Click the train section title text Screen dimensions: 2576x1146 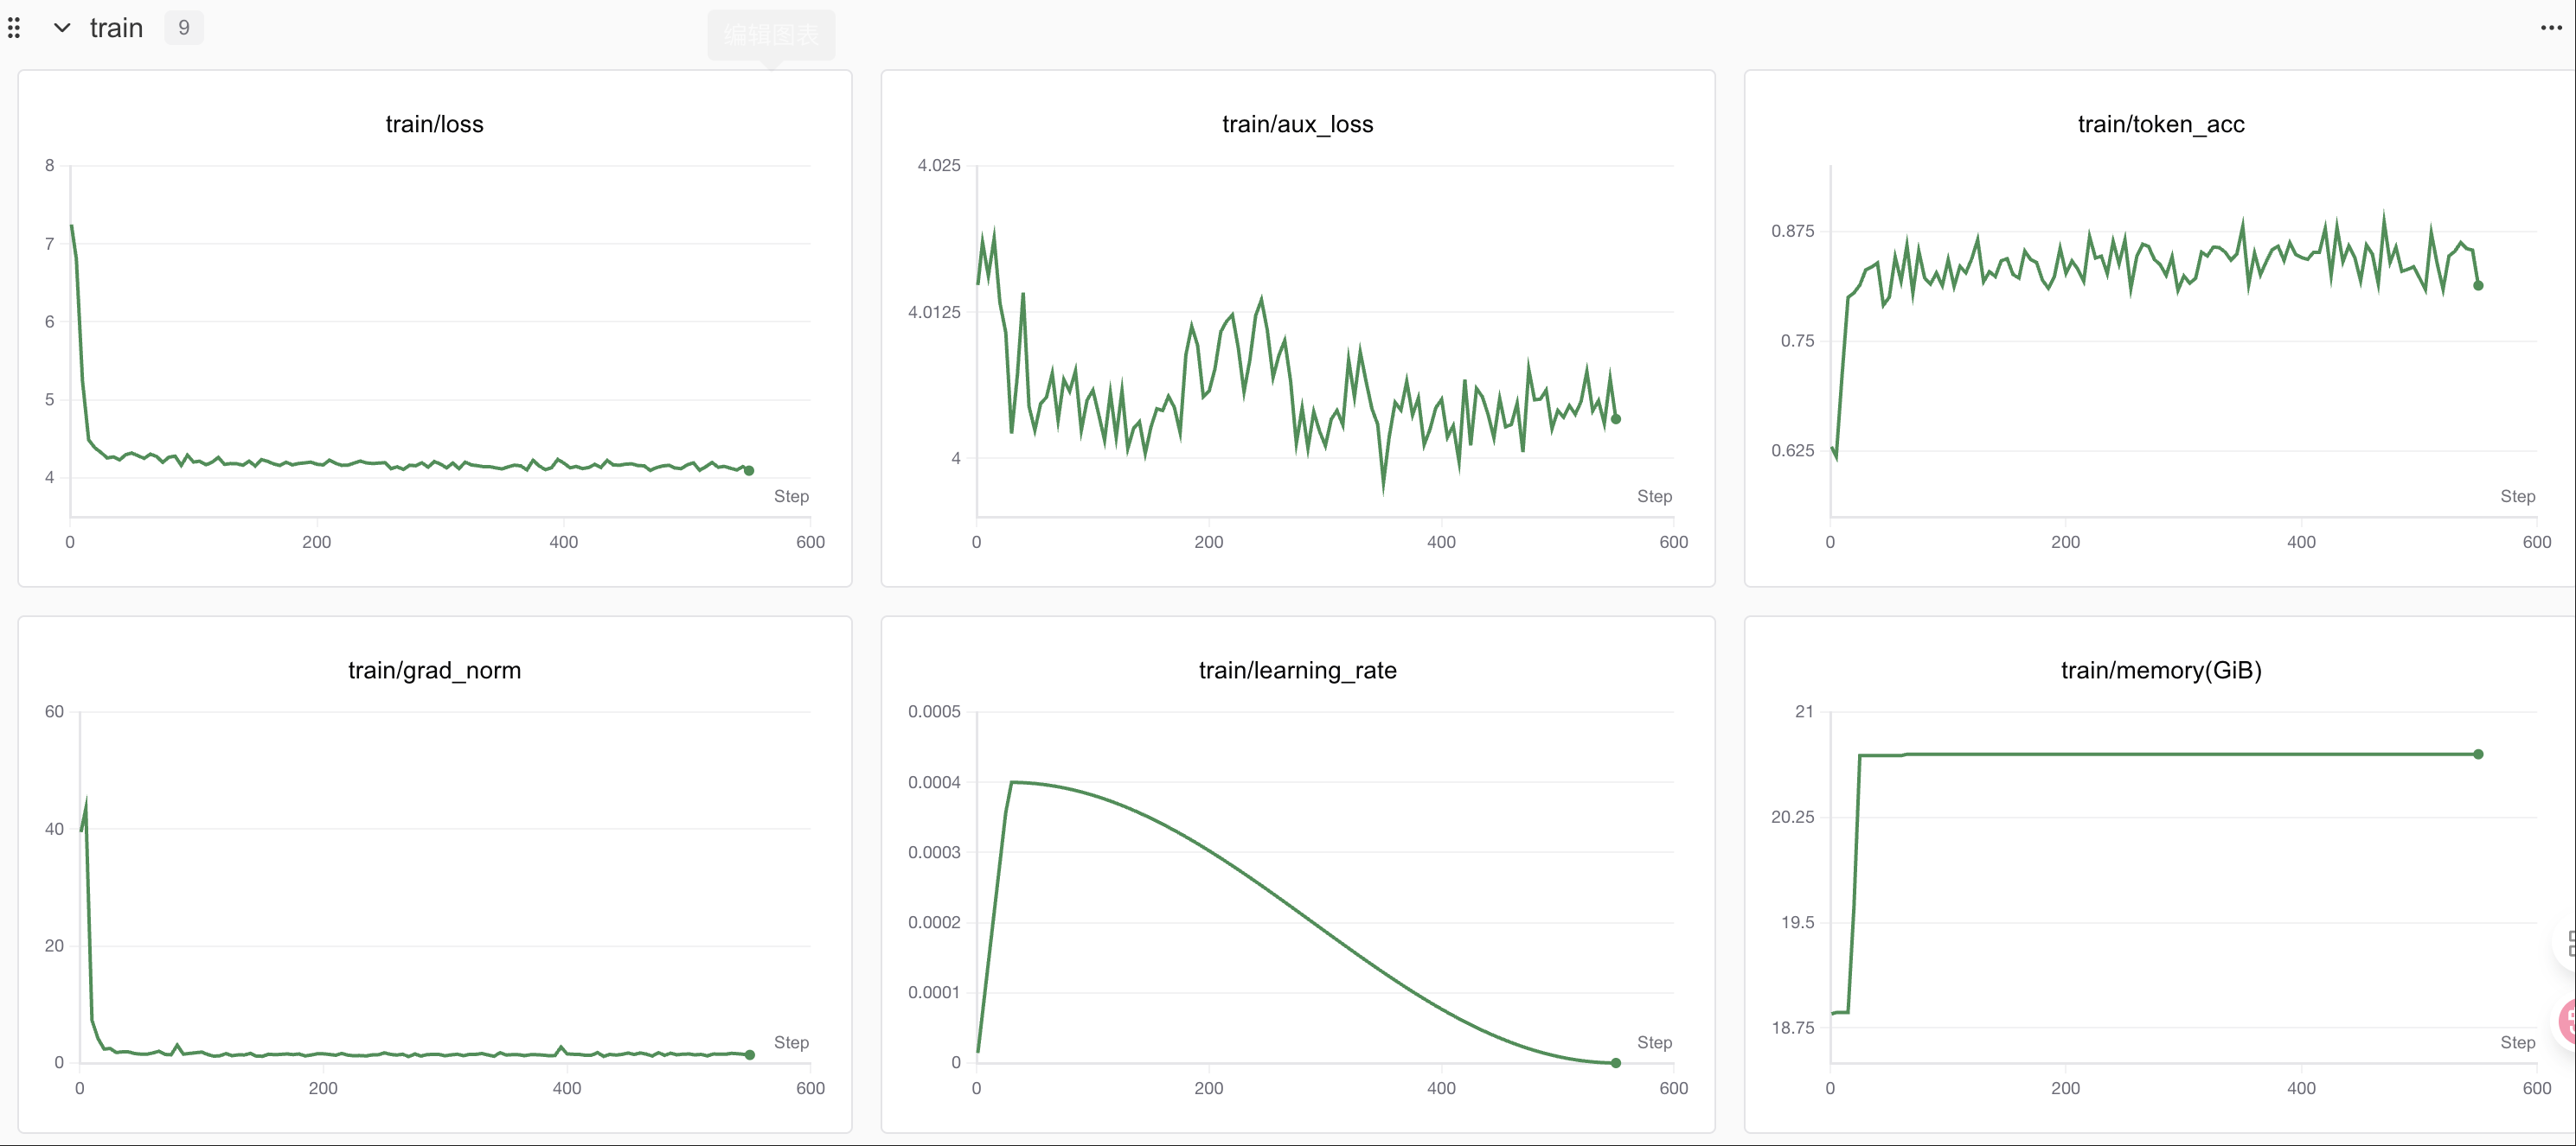[116, 28]
